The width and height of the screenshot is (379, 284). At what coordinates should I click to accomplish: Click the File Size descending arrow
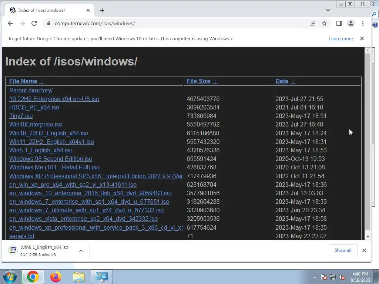pyautogui.click(x=215, y=82)
